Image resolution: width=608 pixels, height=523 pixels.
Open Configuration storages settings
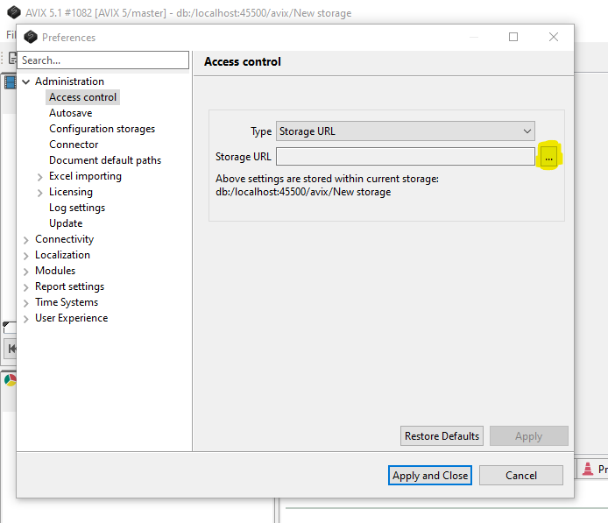[x=102, y=129]
